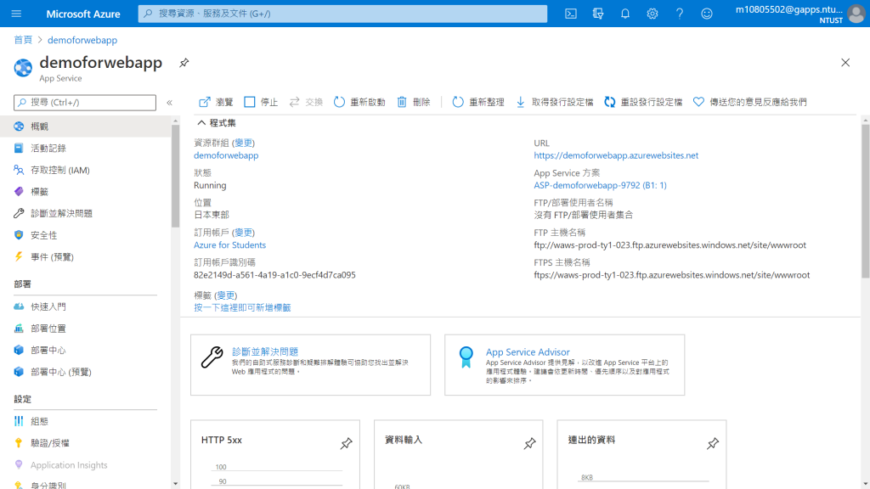Click the 瀏覽 browse toolbar button

tap(216, 102)
